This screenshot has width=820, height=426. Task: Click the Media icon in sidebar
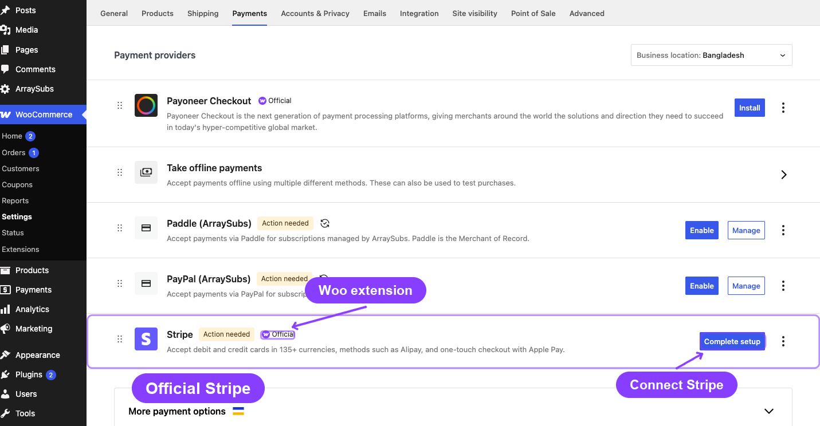coord(5,30)
